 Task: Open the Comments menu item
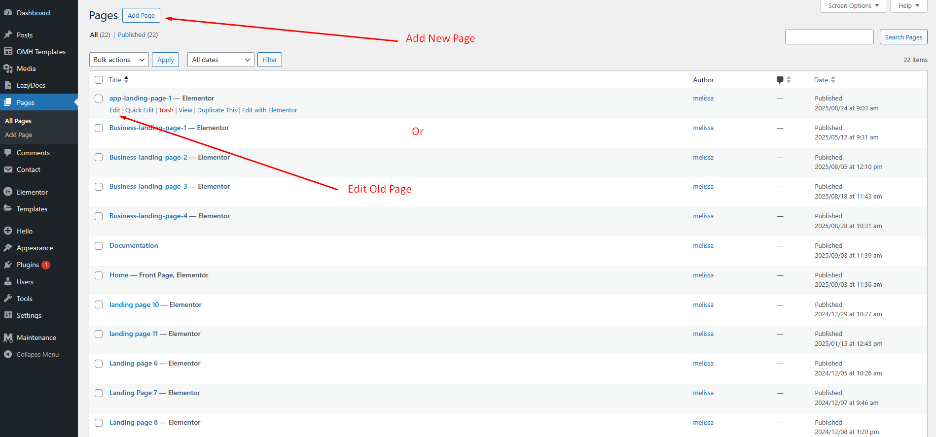(x=33, y=153)
